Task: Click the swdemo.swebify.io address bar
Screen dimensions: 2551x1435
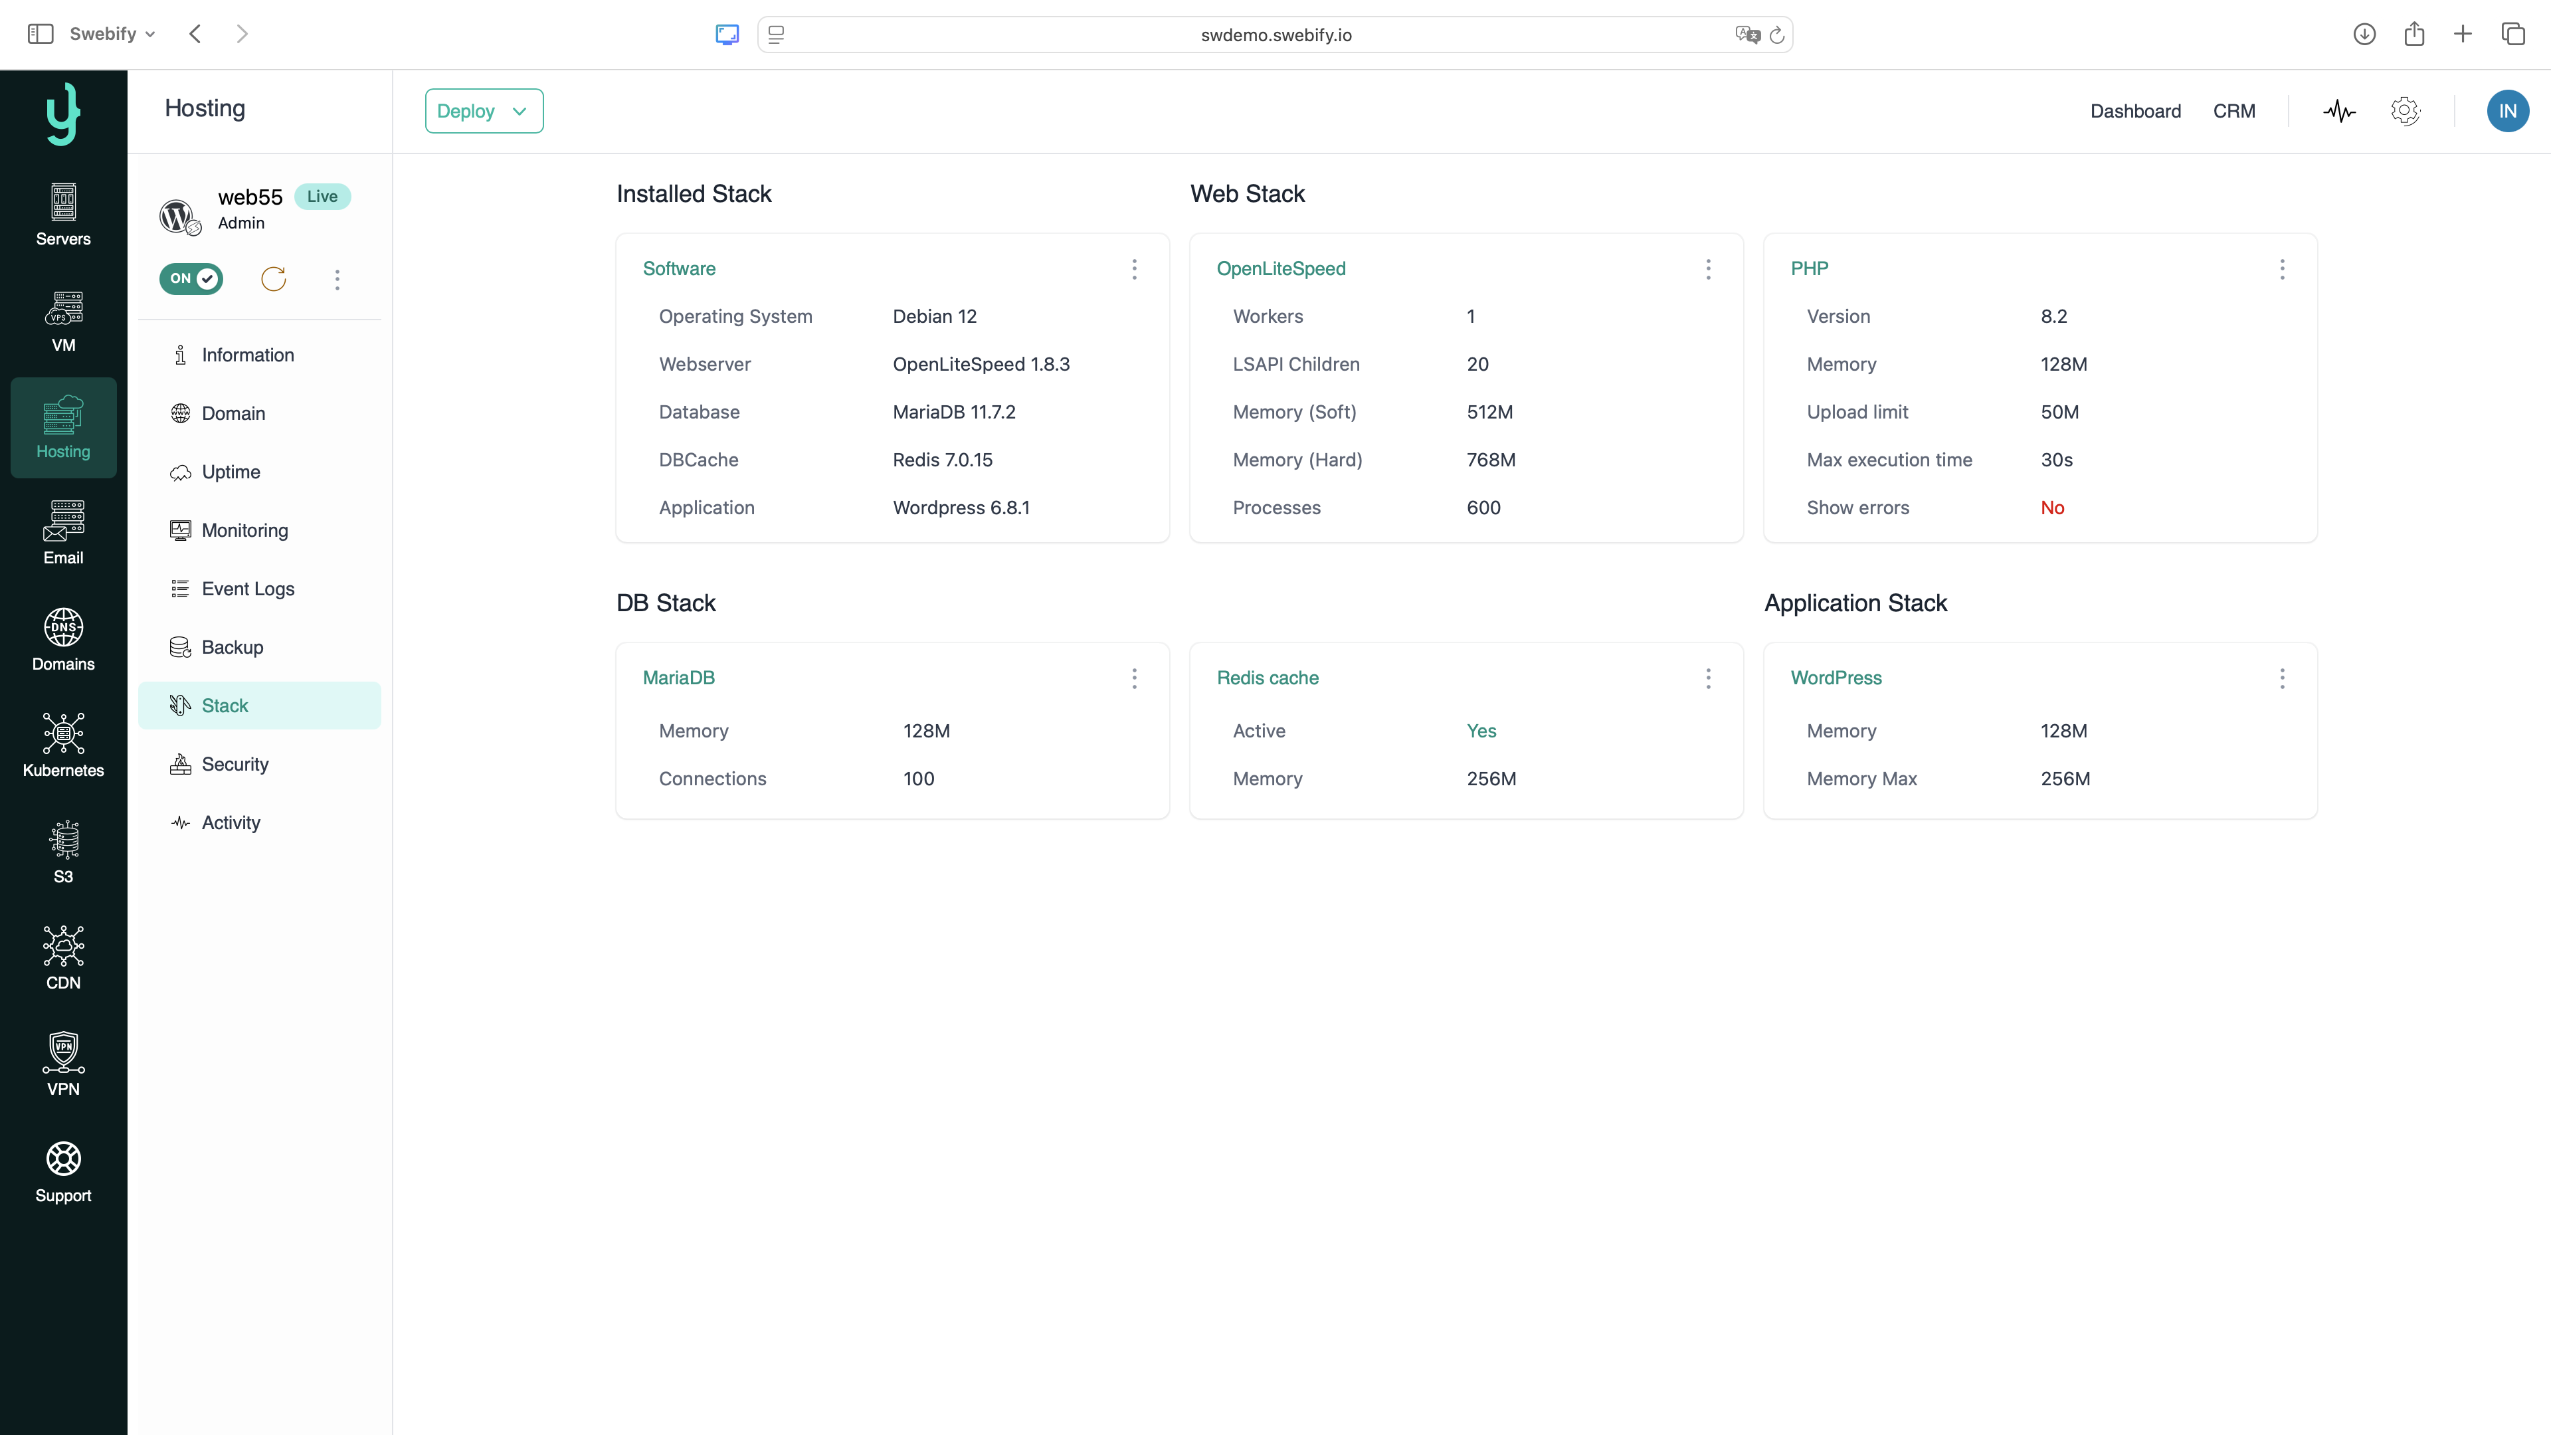Action: [1275, 35]
